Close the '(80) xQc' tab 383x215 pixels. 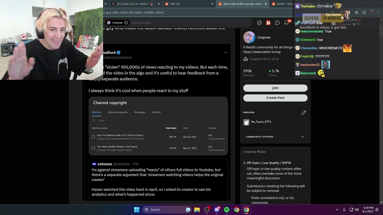point(212,4)
